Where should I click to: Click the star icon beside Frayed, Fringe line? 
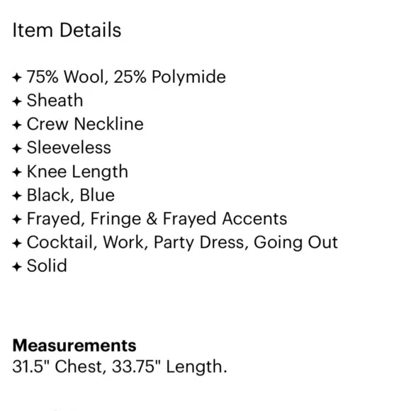click(x=17, y=220)
